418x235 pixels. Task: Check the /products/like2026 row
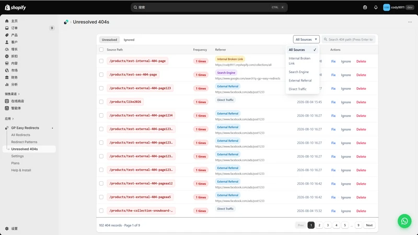pyautogui.click(x=101, y=102)
